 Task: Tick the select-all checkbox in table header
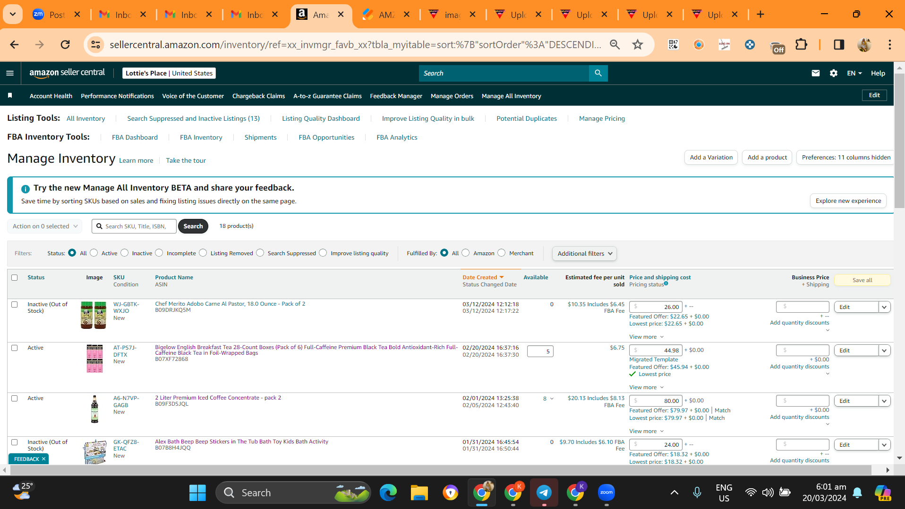[x=15, y=278]
